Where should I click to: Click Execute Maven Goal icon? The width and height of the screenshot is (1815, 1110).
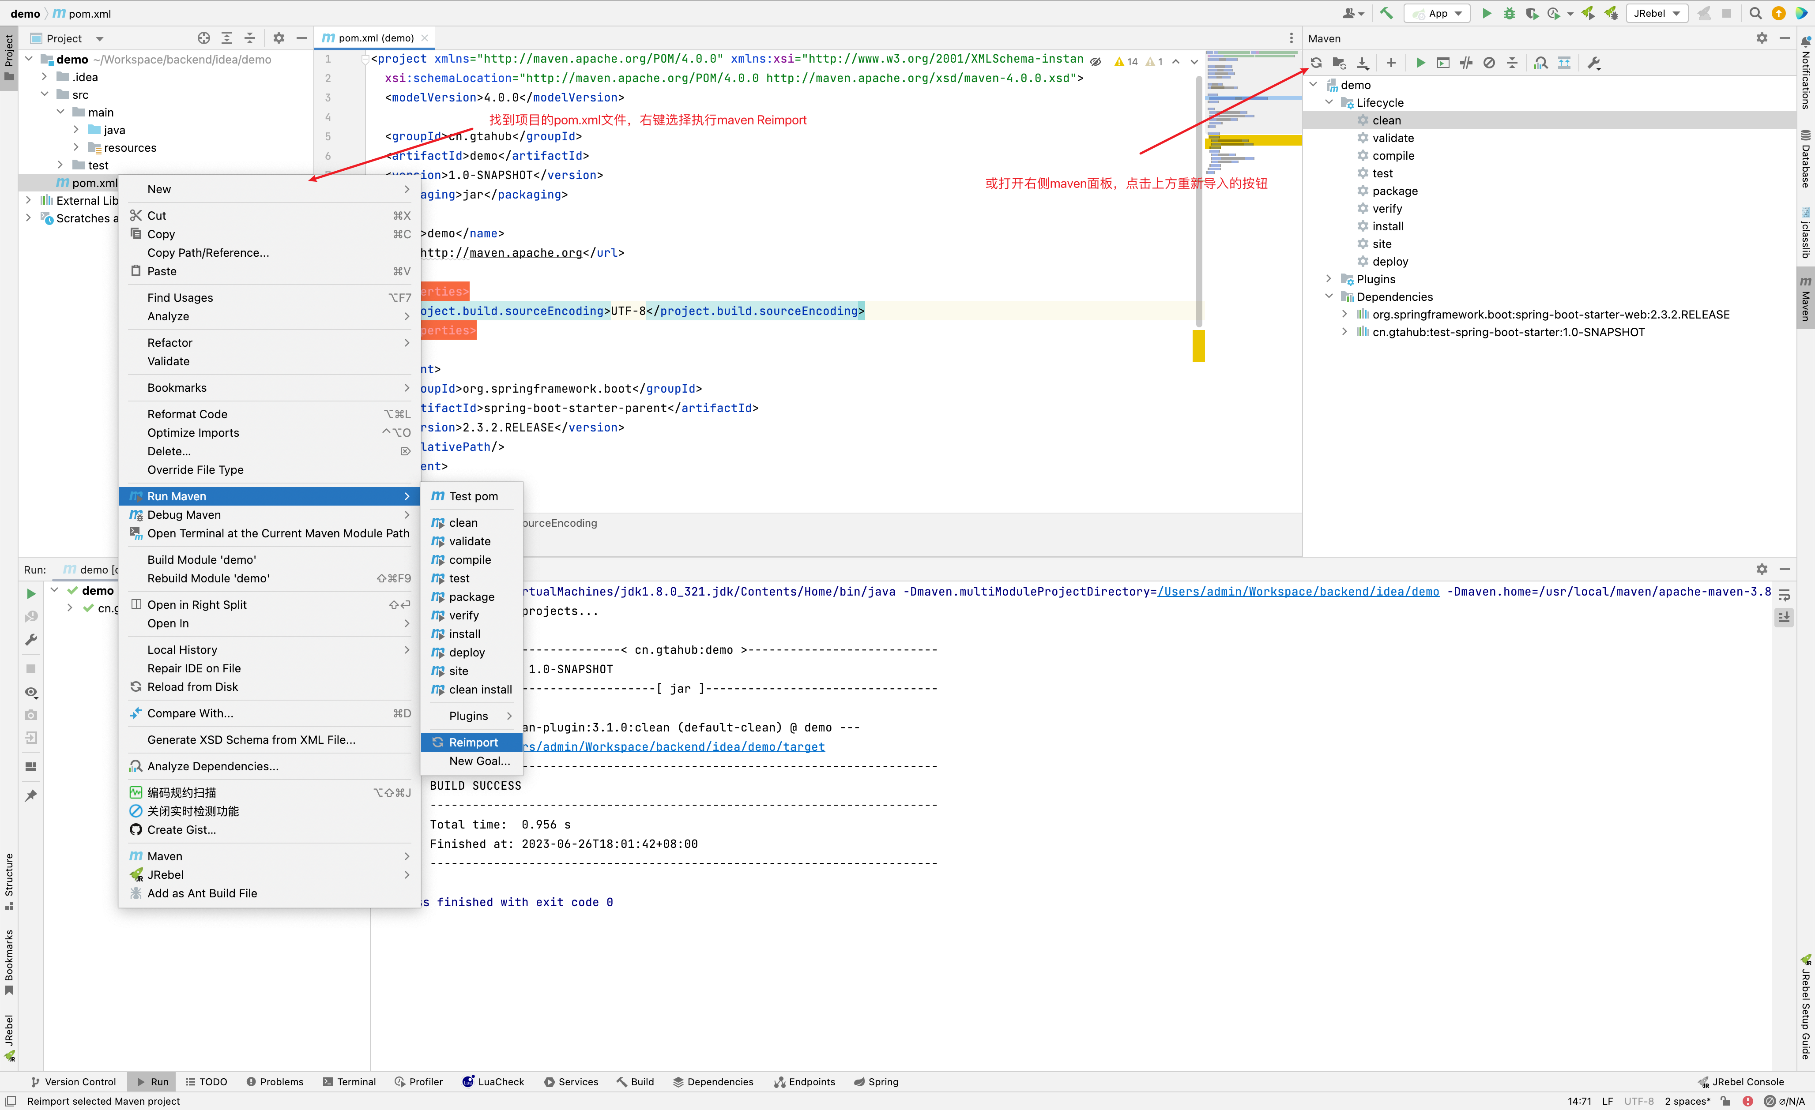pos(1443,63)
